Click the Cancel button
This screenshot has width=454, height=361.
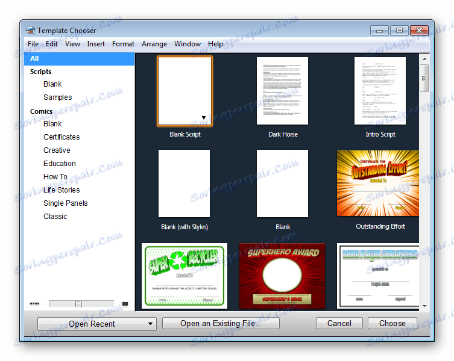coord(339,323)
